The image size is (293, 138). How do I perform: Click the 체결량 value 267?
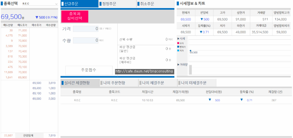coord(274,100)
